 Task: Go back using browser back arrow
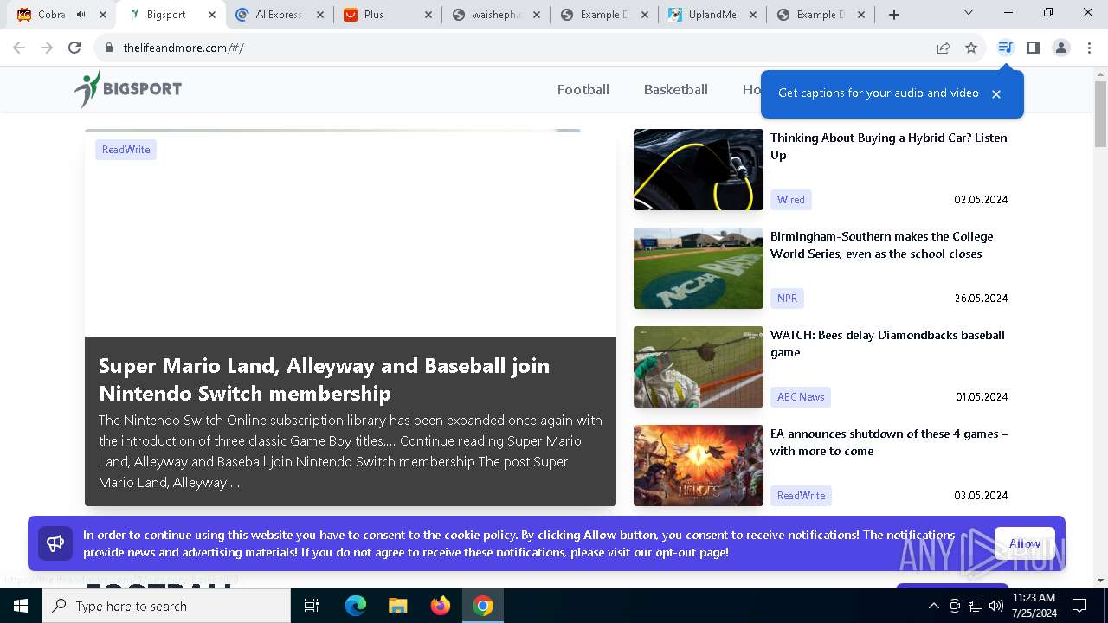pos(19,48)
